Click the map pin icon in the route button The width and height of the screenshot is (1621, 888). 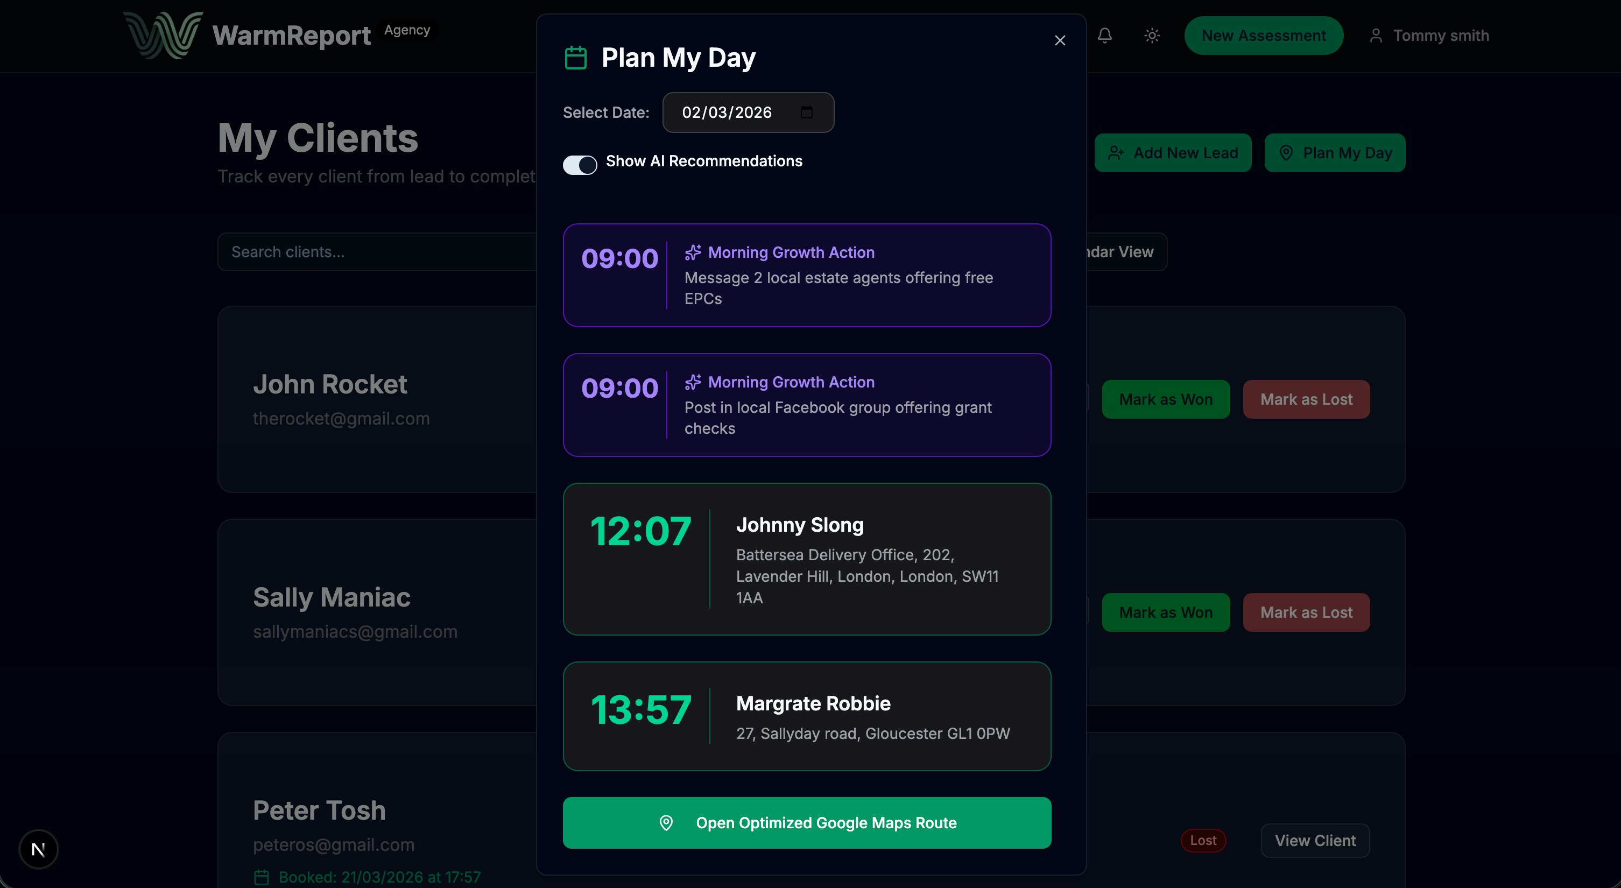click(666, 822)
